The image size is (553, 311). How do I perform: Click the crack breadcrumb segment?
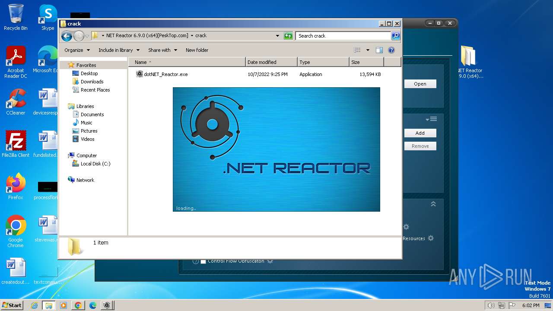pyautogui.click(x=201, y=36)
